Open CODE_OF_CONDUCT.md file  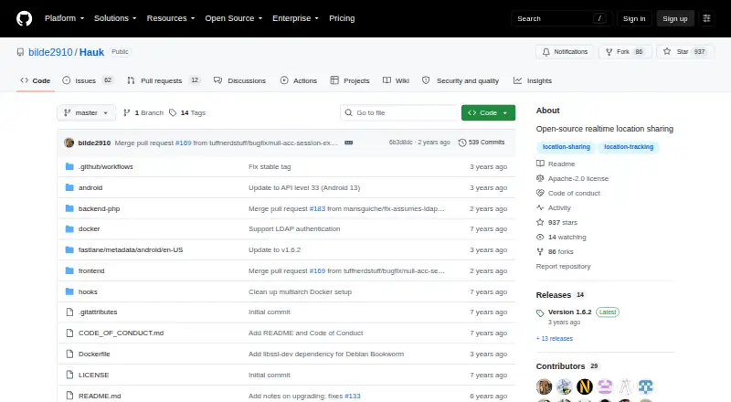pyautogui.click(x=121, y=333)
